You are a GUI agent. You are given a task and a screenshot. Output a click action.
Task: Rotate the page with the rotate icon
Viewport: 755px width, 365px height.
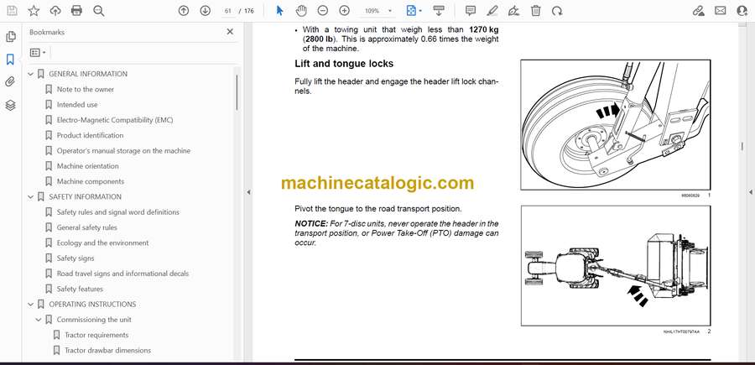click(557, 11)
